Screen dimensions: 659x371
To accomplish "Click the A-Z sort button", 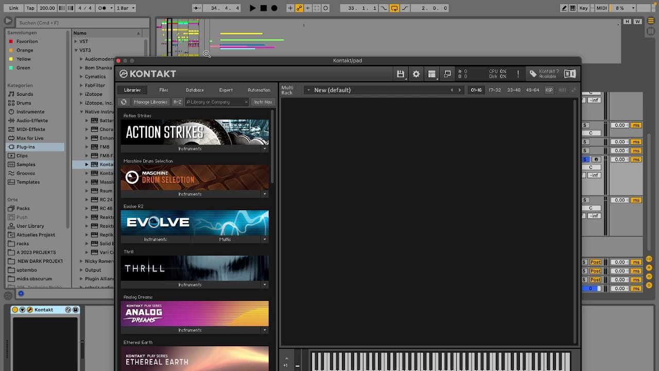I will point(177,102).
